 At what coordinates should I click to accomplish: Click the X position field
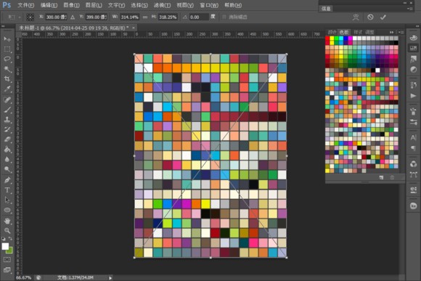(x=56, y=17)
